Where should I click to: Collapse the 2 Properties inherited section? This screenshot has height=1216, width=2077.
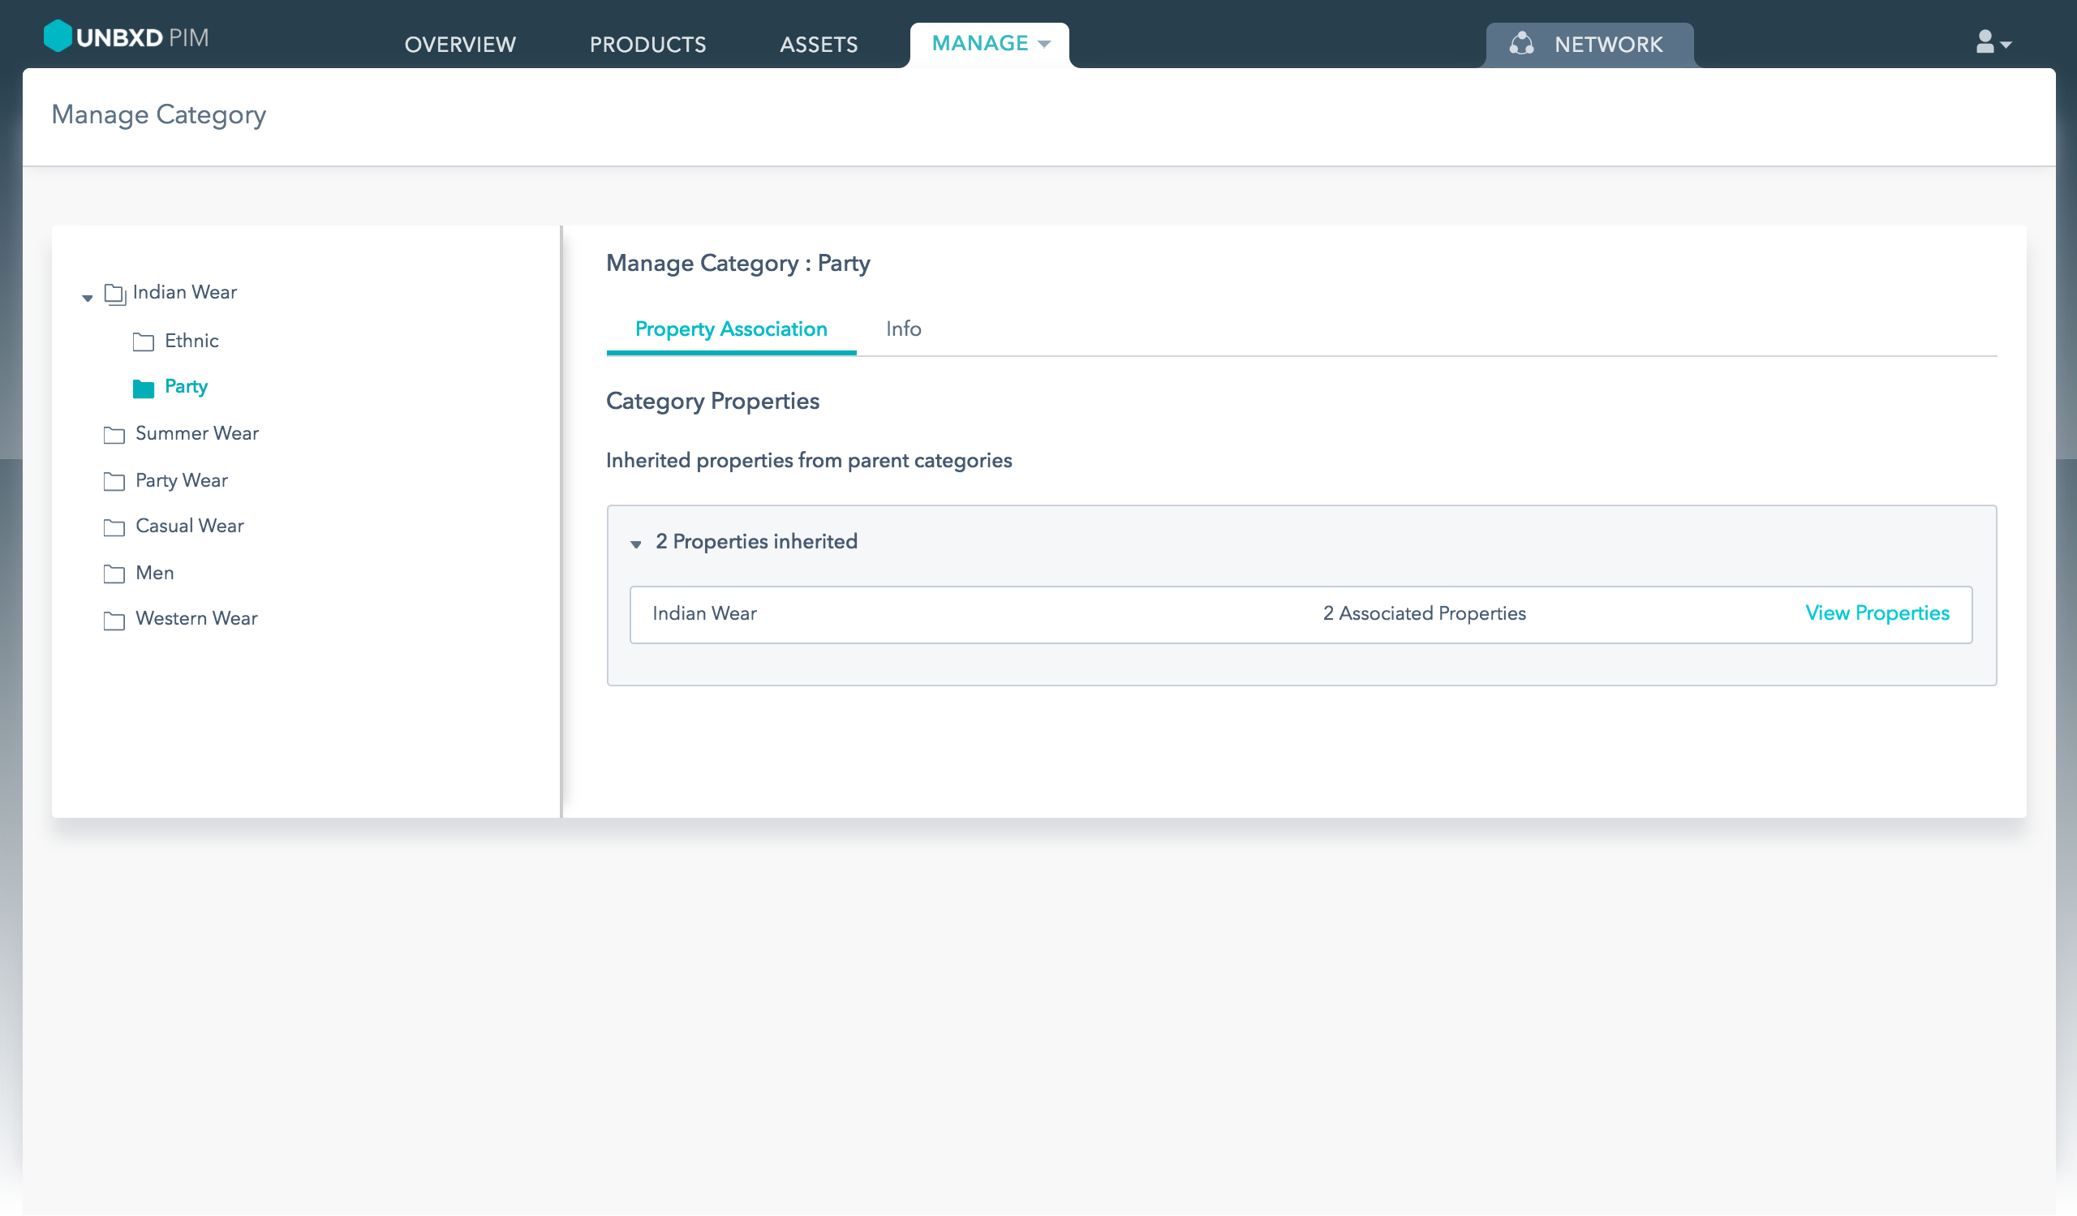click(x=636, y=544)
